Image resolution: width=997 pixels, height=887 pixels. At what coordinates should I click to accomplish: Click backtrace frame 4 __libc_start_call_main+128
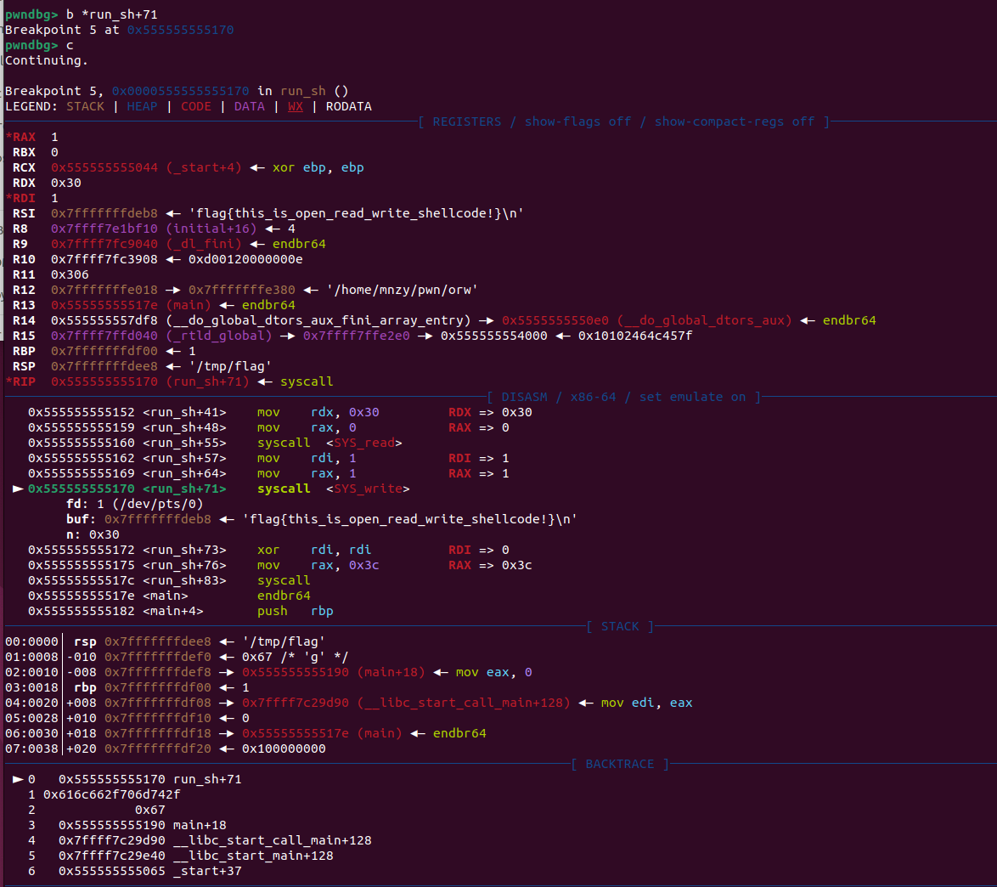coord(200,840)
